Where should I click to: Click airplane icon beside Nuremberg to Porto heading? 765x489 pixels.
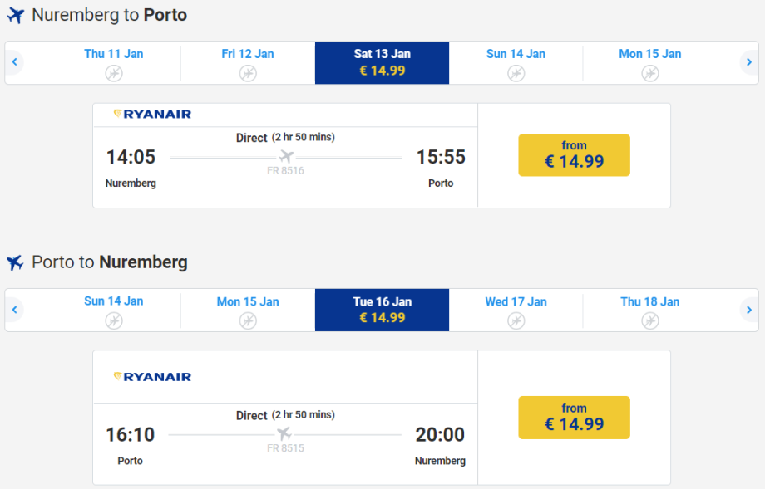[x=15, y=16]
